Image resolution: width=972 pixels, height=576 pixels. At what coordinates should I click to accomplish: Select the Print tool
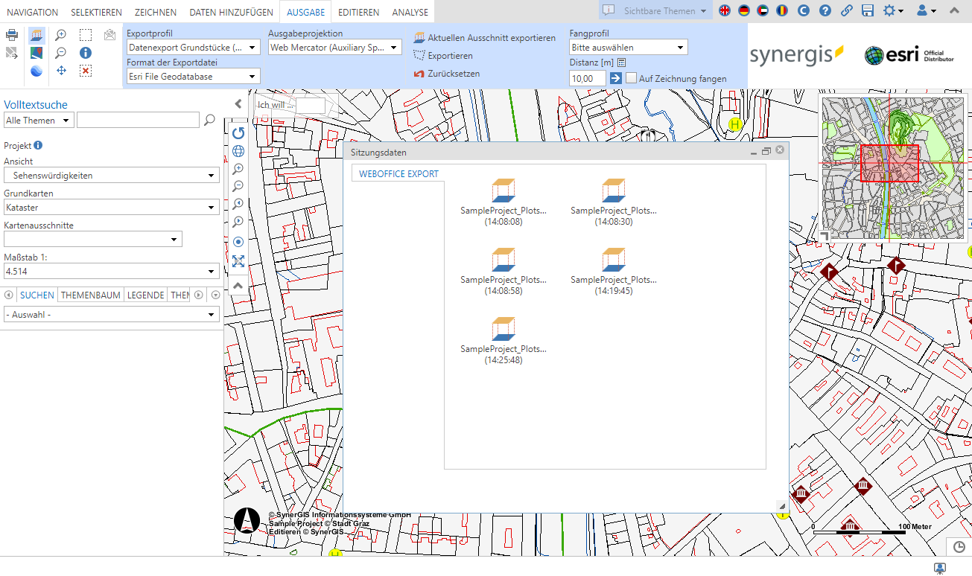point(11,35)
